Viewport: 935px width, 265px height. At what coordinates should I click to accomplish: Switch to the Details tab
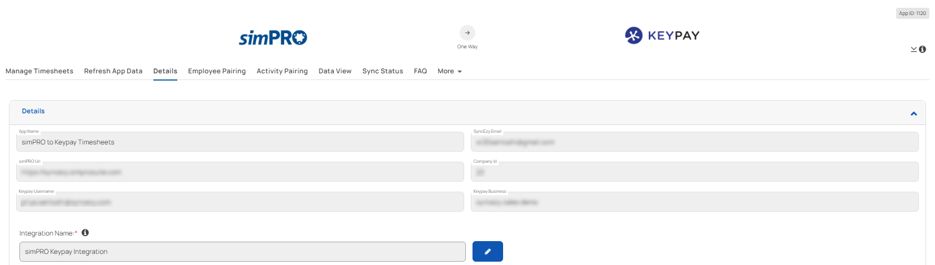click(x=165, y=71)
